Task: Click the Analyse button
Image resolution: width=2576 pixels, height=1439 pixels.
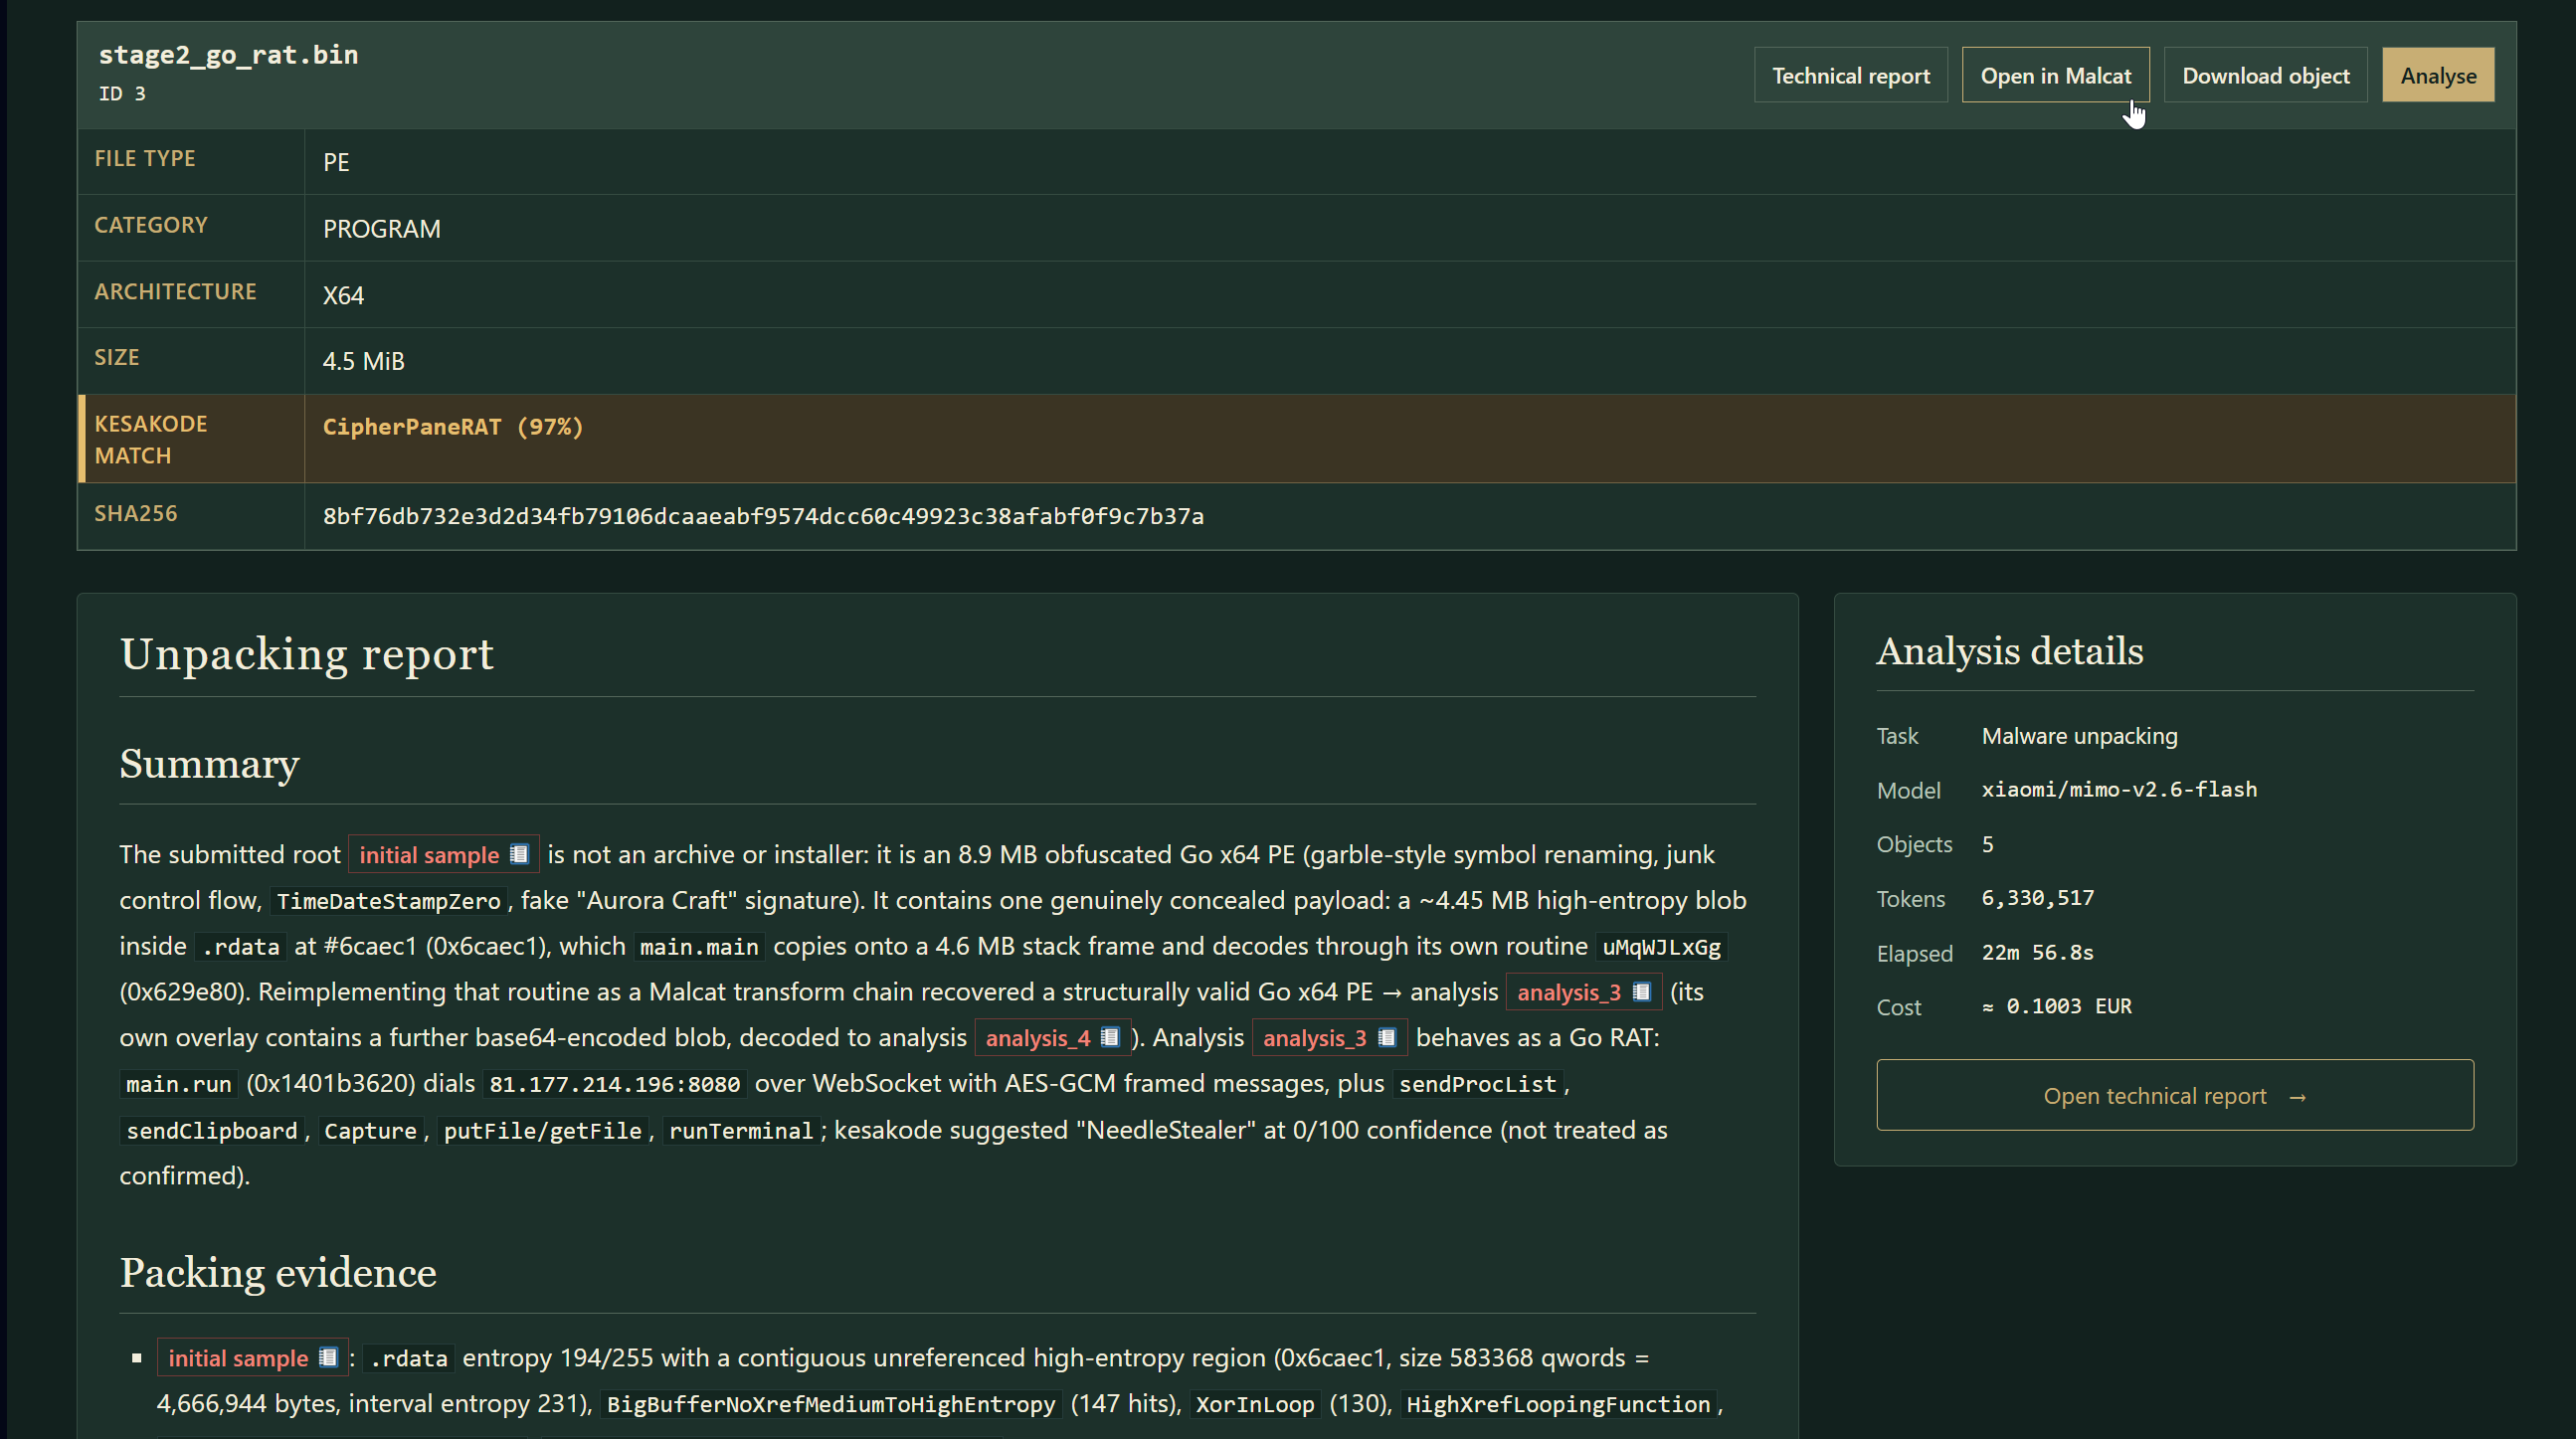Action: click(x=2438, y=75)
